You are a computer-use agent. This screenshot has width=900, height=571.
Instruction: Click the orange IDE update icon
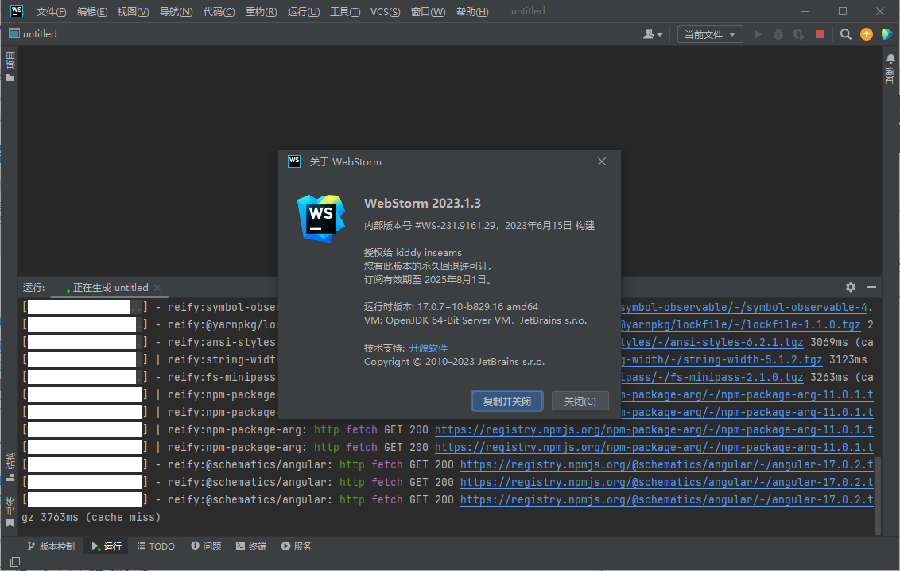[866, 34]
